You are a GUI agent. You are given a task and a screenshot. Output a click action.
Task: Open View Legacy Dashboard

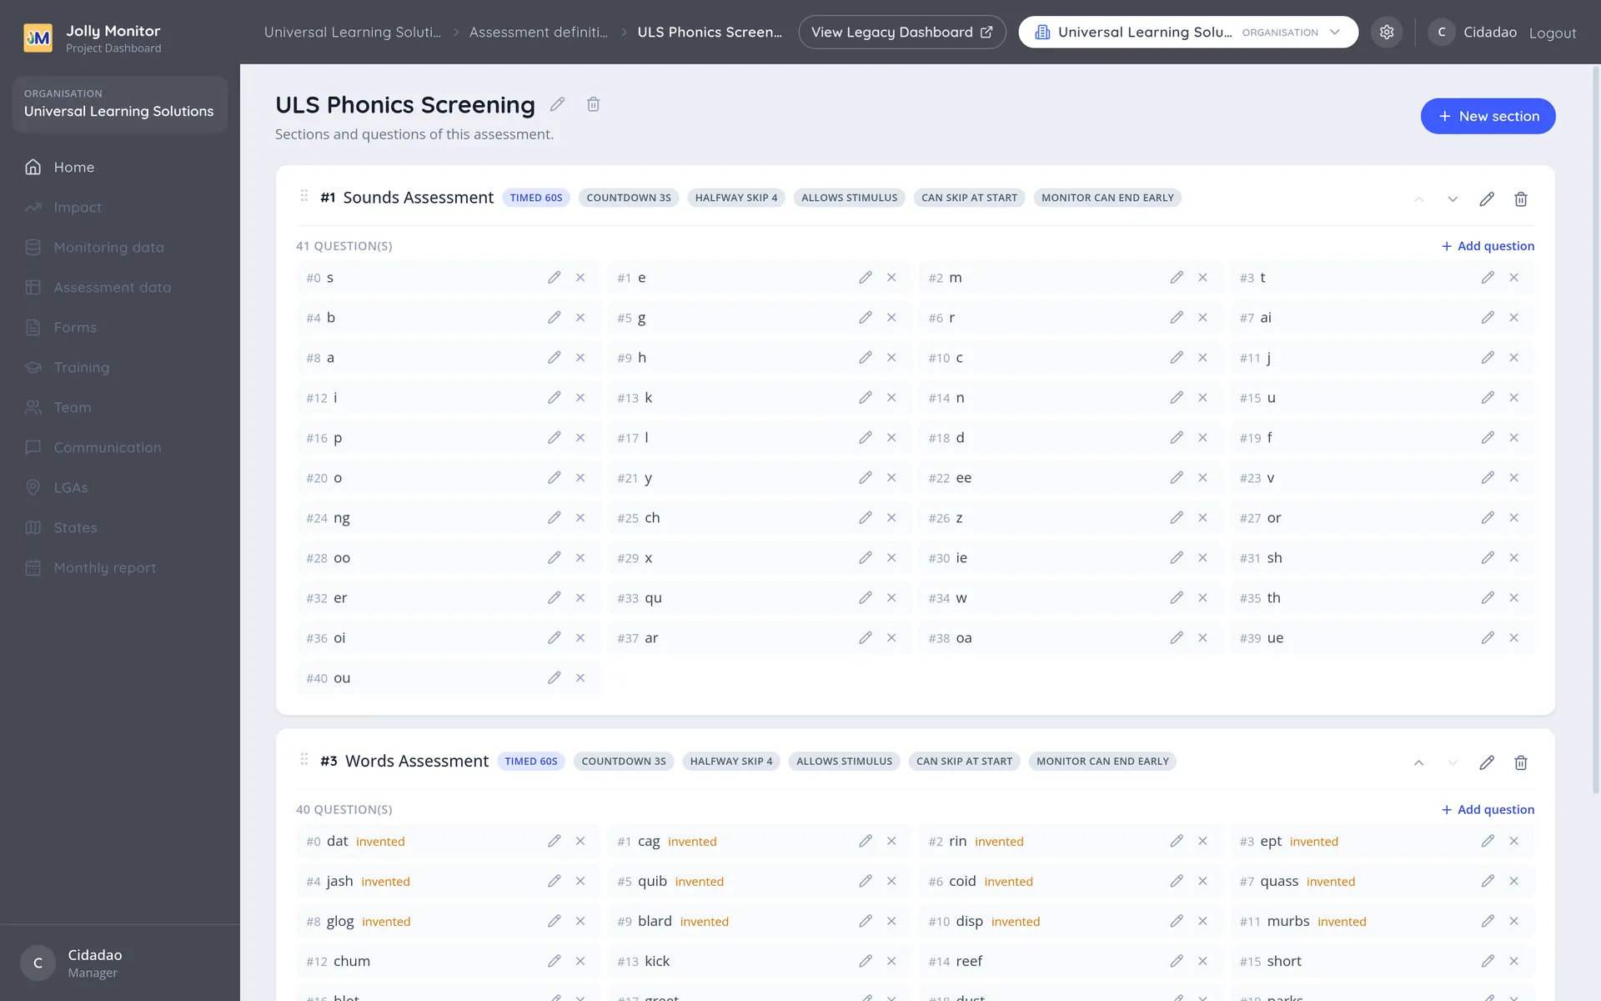click(x=901, y=32)
